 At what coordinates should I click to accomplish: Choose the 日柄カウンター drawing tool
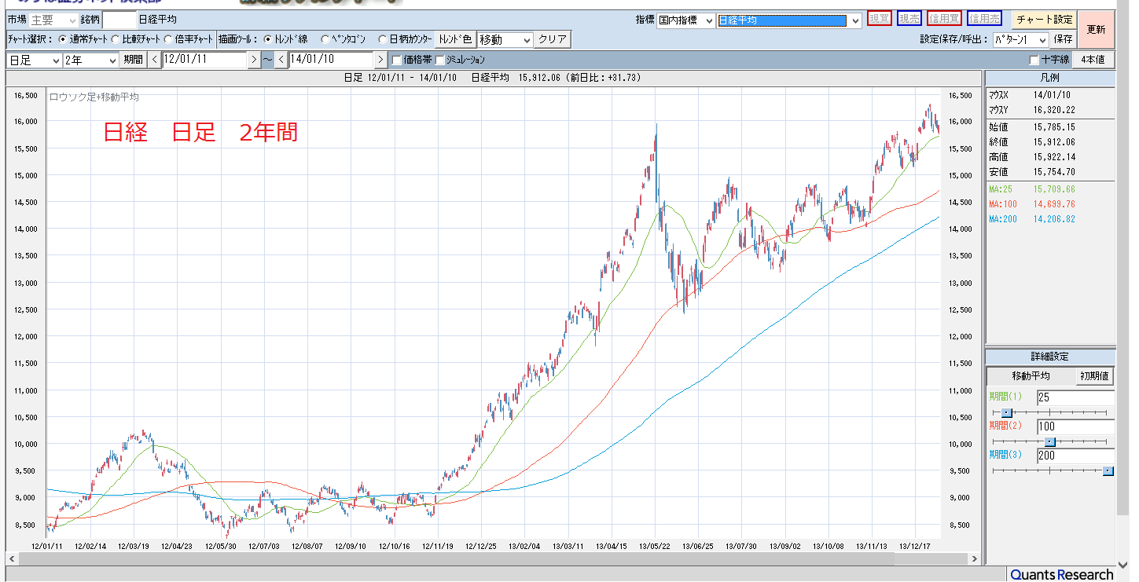coord(383,38)
